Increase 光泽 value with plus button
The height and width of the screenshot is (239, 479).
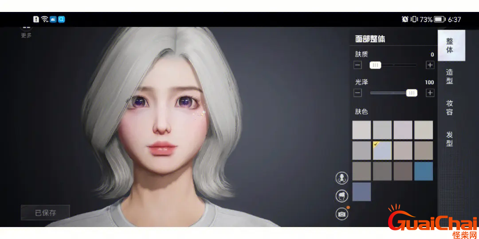coord(430,93)
